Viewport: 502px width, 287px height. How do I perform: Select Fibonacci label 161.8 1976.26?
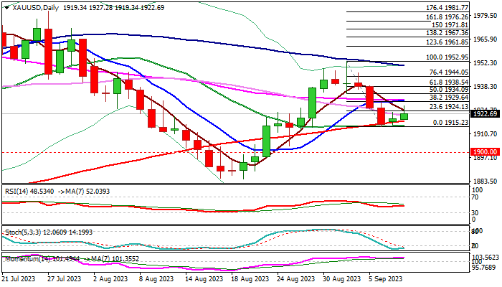[x=447, y=17]
